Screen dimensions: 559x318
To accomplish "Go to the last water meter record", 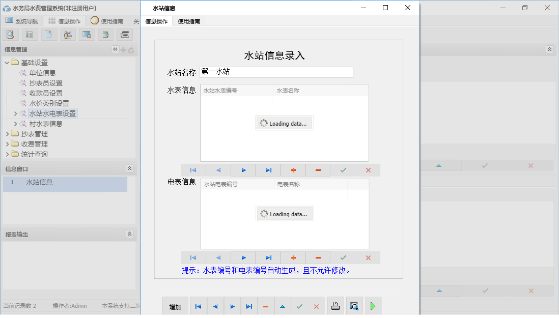I will point(268,170).
